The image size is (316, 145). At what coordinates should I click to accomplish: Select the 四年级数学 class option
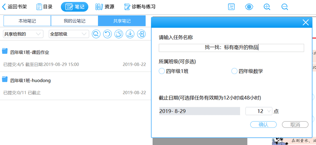click(247, 71)
